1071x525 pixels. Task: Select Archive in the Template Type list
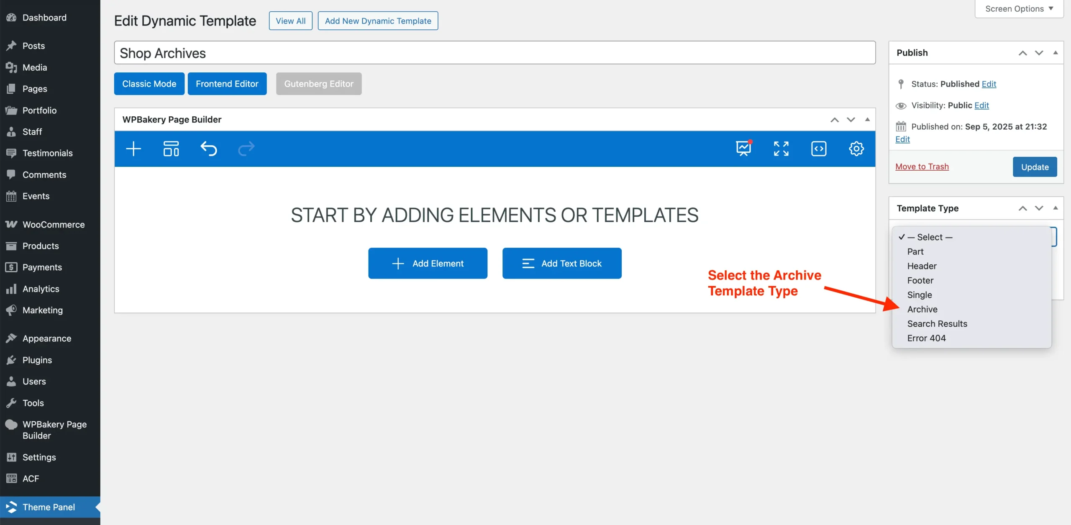click(922, 309)
